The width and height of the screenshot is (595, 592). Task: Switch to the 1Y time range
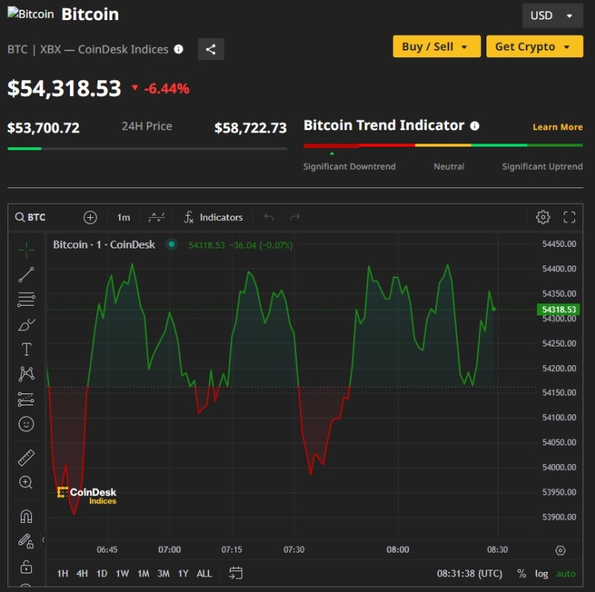tap(183, 573)
